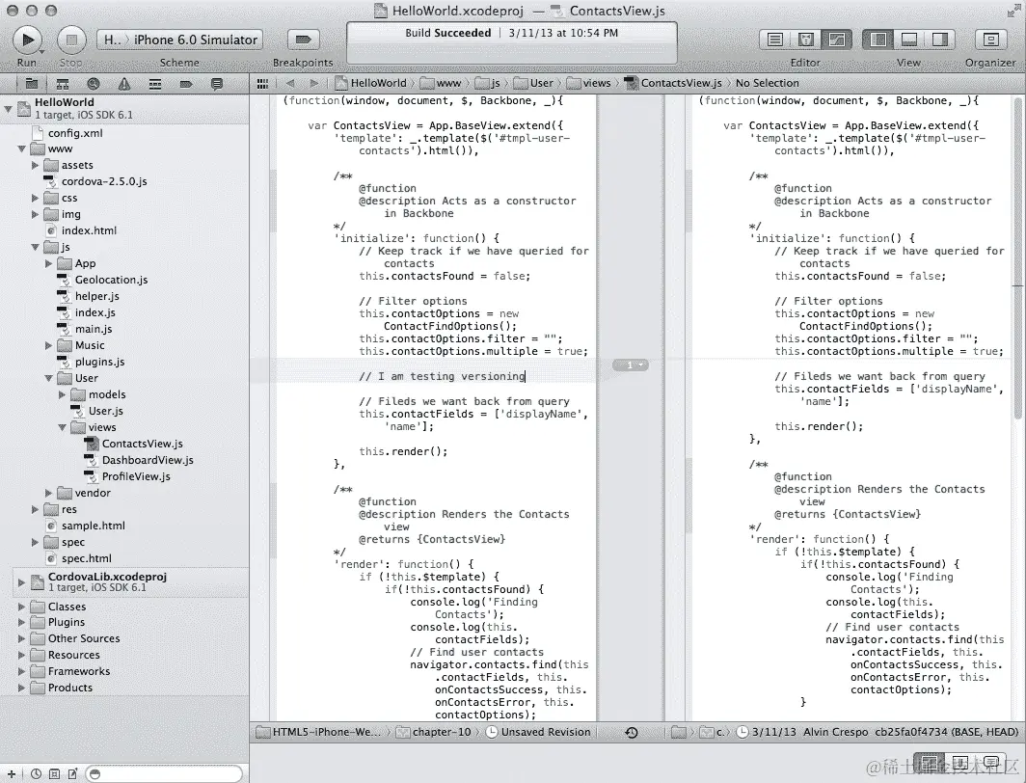1026x783 pixels.
Task: Collapse the User folder in project navigator
Action: (x=47, y=378)
